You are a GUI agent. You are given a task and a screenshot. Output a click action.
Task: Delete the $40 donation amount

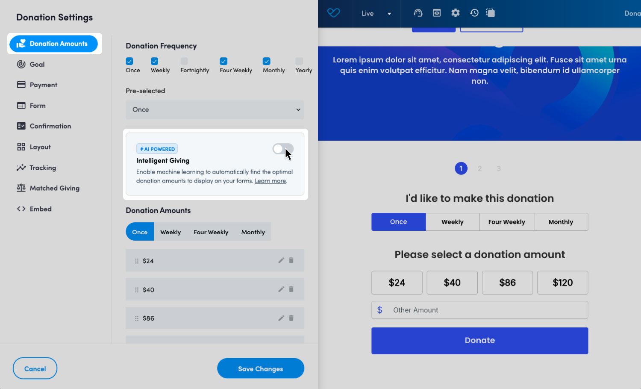[x=291, y=289]
